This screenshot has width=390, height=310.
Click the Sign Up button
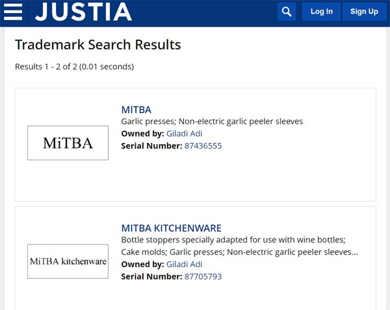coord(364,12)
